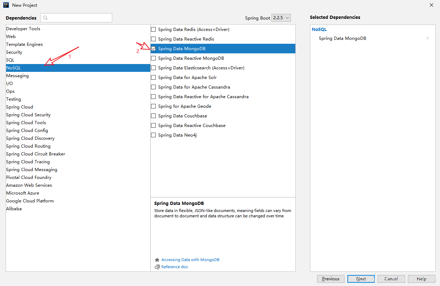Click the reference doc icon
Screen dimensions: 440x286
click(157, 267)
